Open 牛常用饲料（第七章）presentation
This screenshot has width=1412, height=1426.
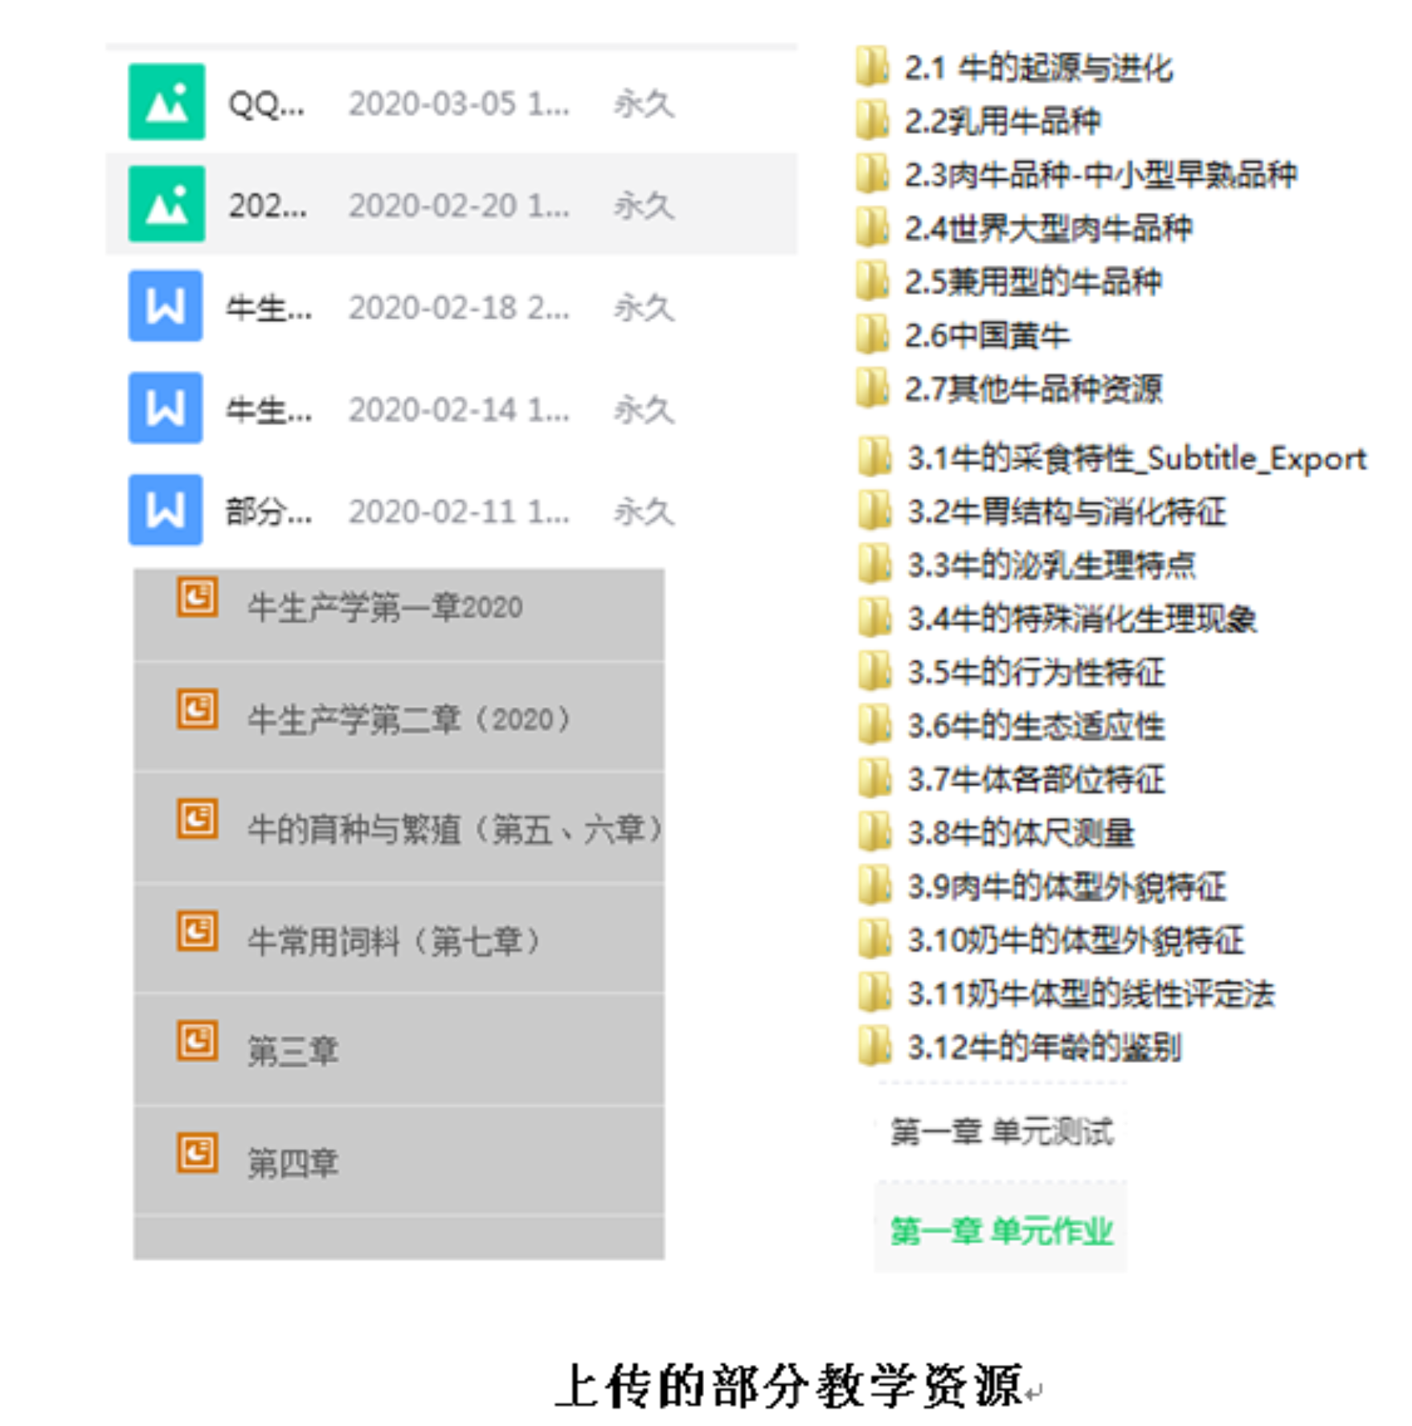click(x=394, y=941)
